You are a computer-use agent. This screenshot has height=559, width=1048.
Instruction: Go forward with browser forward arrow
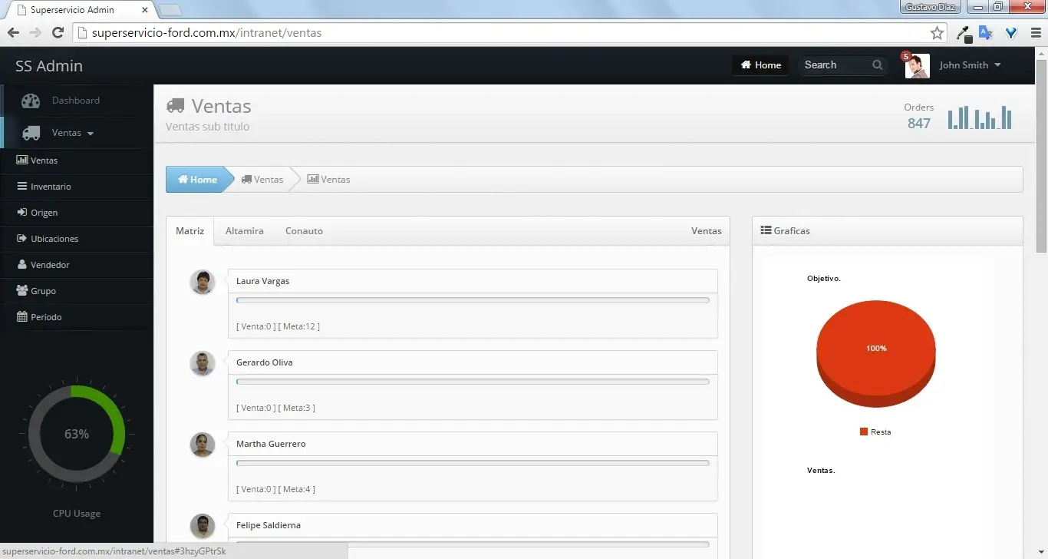coord(35,33)
